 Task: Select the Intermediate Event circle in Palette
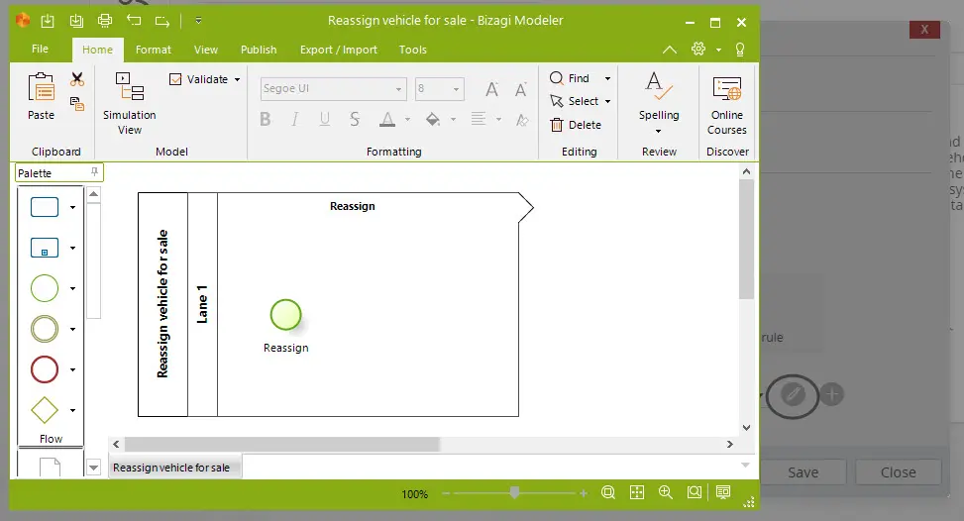pos(45,329)
